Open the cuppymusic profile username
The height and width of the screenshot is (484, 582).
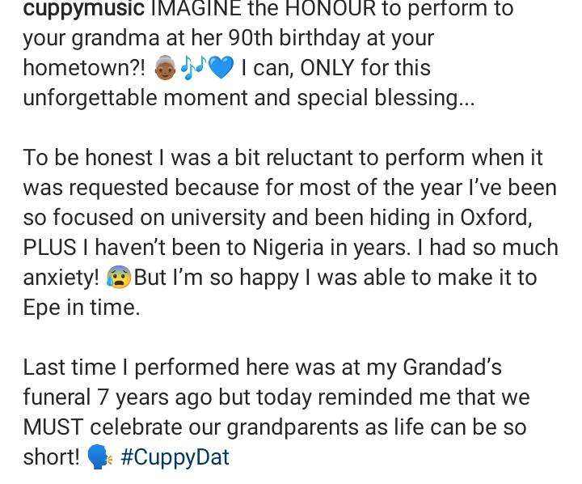click(84, 9)
